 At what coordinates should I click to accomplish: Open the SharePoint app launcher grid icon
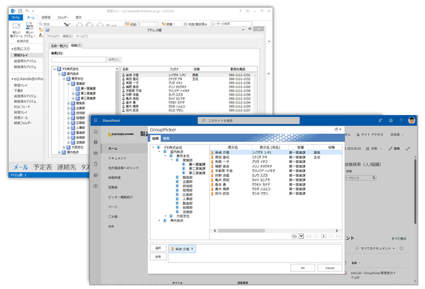96,120
